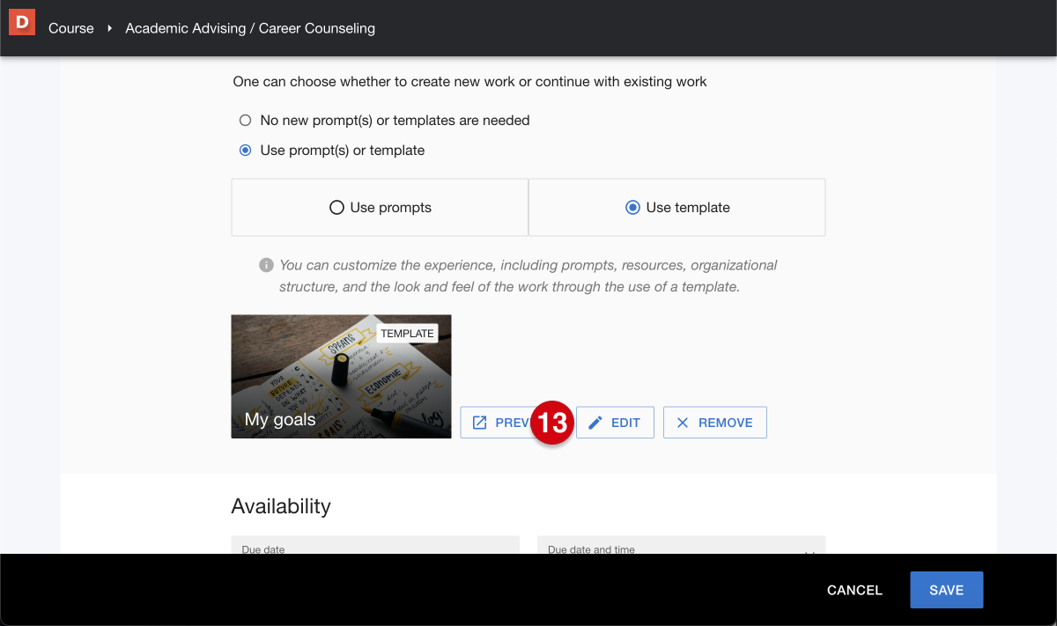The width and height of the screenshot is (1057, 626).
Task: Click the open-in-new icon in Preview button
Action: click(x=480, y=423)
